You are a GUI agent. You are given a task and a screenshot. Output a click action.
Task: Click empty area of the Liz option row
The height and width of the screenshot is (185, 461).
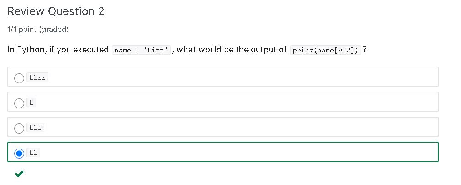pos(235,127)
